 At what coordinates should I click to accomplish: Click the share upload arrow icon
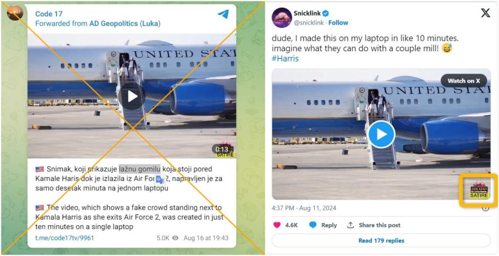click(x=350, y=225)
